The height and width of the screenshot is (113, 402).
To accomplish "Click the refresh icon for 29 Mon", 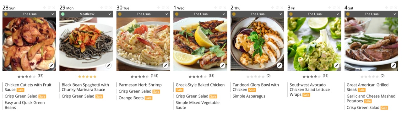I will tap(106, 8).
